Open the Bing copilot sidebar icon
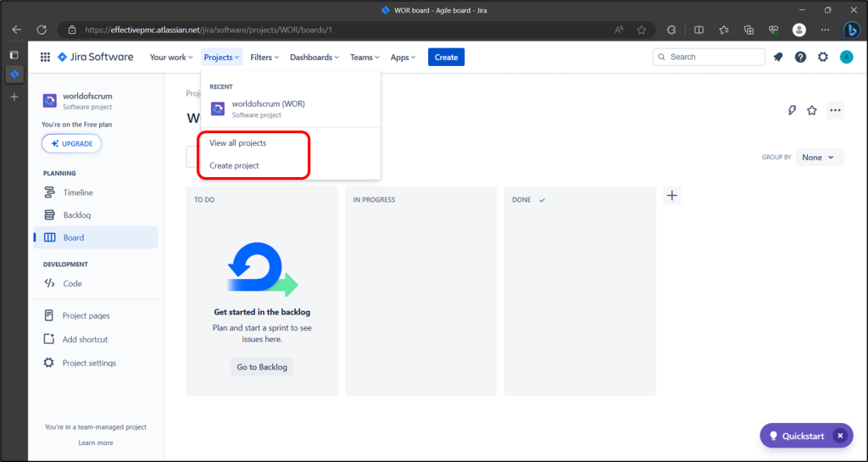The image size is (868, 462). coord(851,30)
